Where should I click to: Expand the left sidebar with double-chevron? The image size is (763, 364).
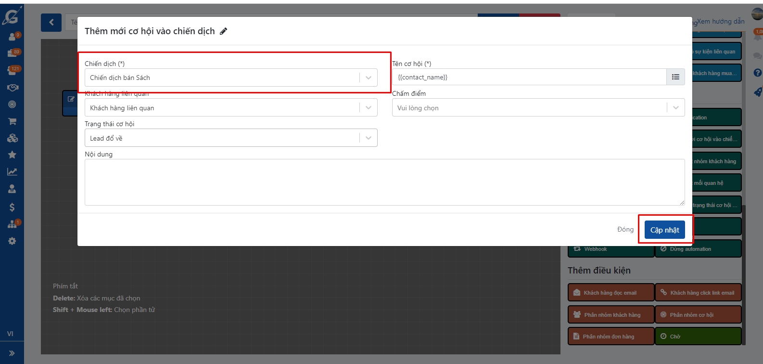pyautogui.click(x=12, y=353)
